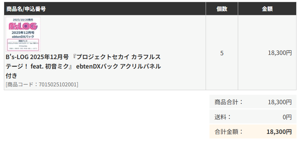Click the 商品名/申込番号 column header
The height and width of the screenshot is (143, 299).
(x=26, y=9)
